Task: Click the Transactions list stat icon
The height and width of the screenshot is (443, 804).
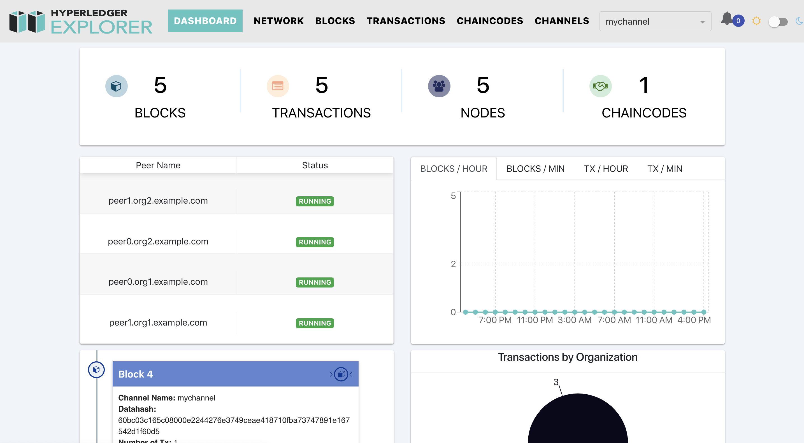Action: (278, 86)
